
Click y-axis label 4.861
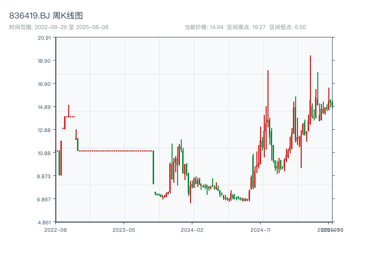pos(44,223)
